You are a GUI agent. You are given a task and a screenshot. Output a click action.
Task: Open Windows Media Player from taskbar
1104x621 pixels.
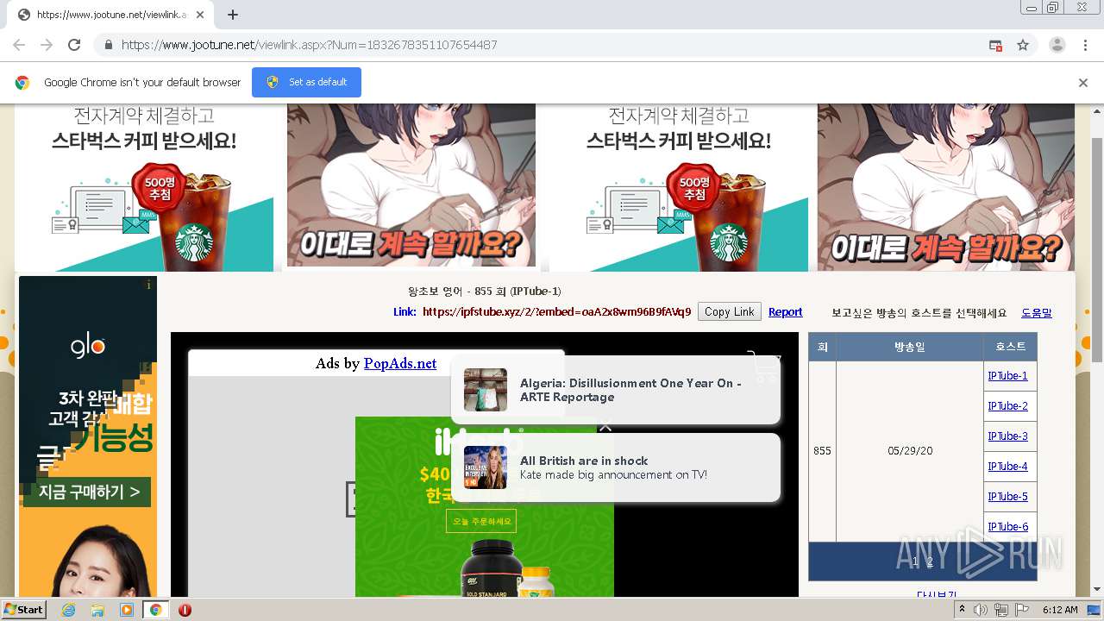tap(127, 610)
